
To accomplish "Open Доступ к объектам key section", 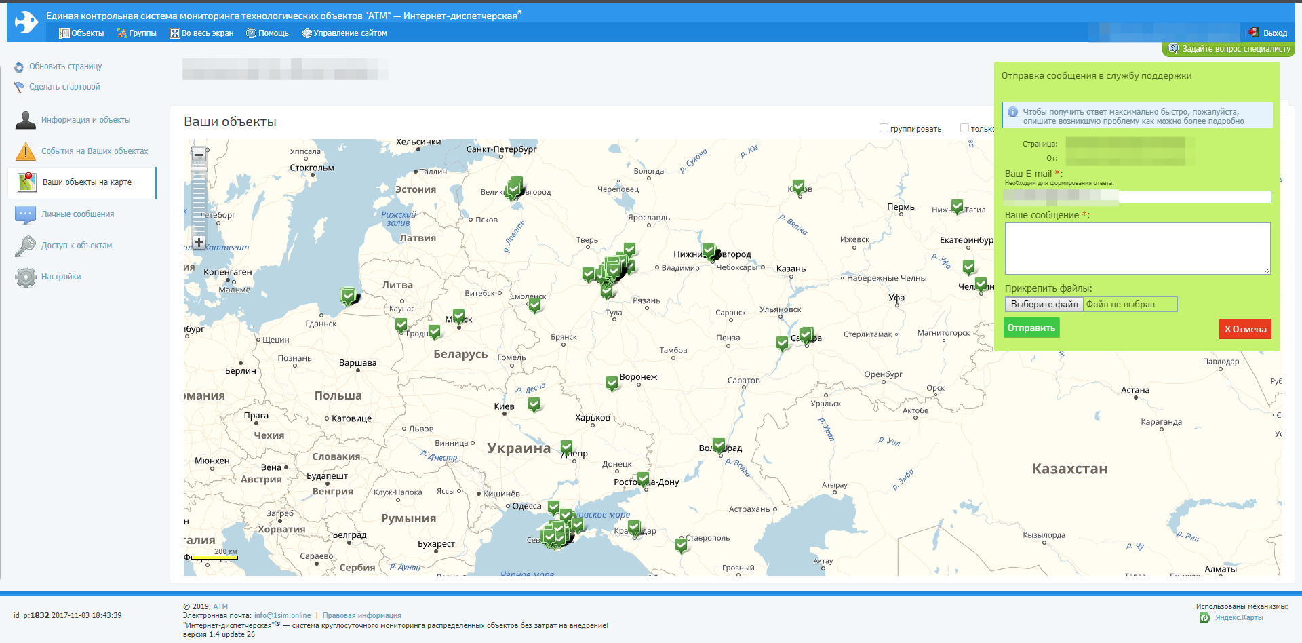I will pos(76,246).
